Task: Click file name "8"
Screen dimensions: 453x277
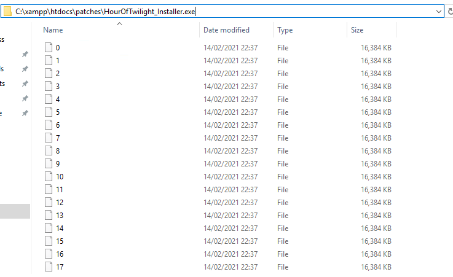Action: [x=58, y=151]
